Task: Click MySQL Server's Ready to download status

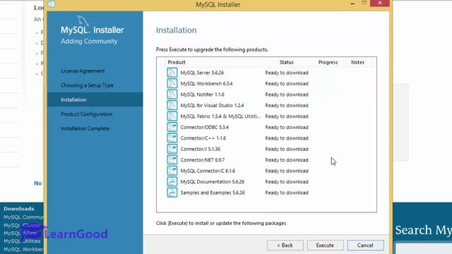Action: [x=287, y=73]
